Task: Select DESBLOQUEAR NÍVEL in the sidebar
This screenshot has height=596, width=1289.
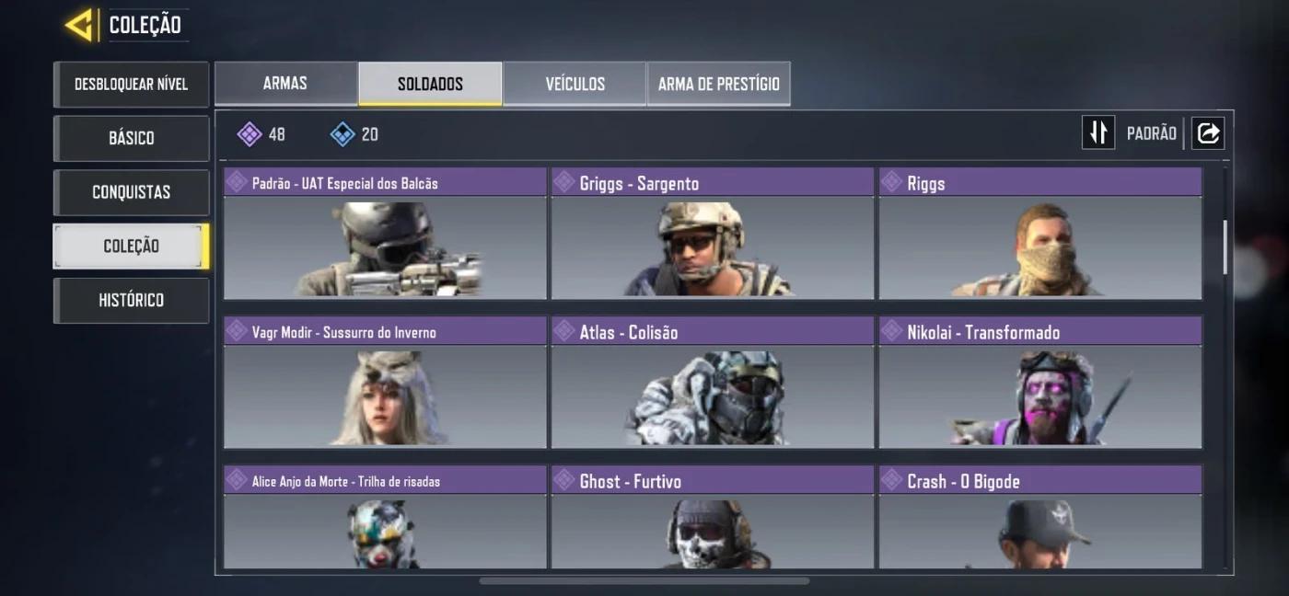Action: pos(131,85)
